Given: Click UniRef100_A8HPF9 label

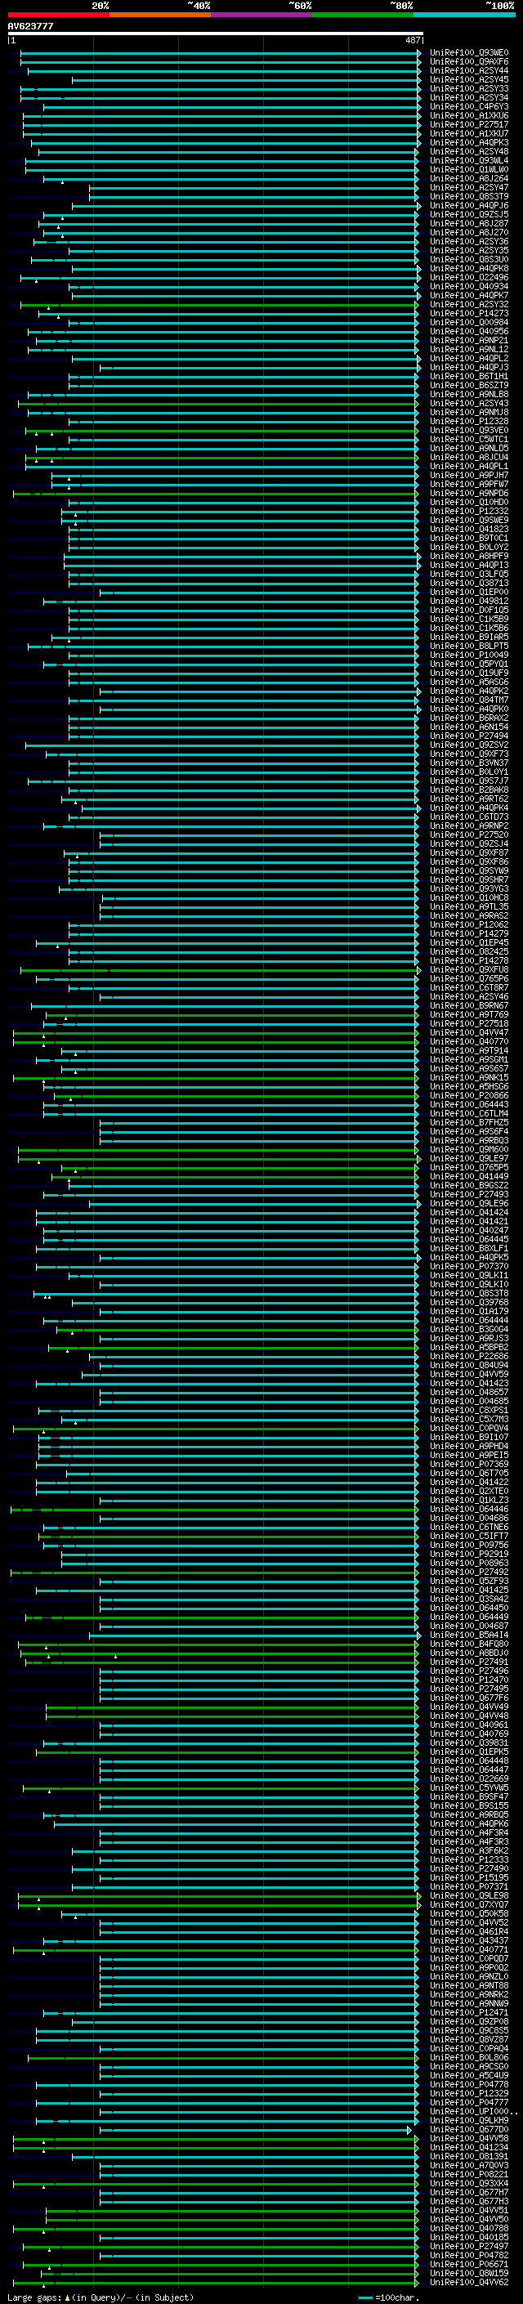Looking at the screenshot, I should (469, 557).
